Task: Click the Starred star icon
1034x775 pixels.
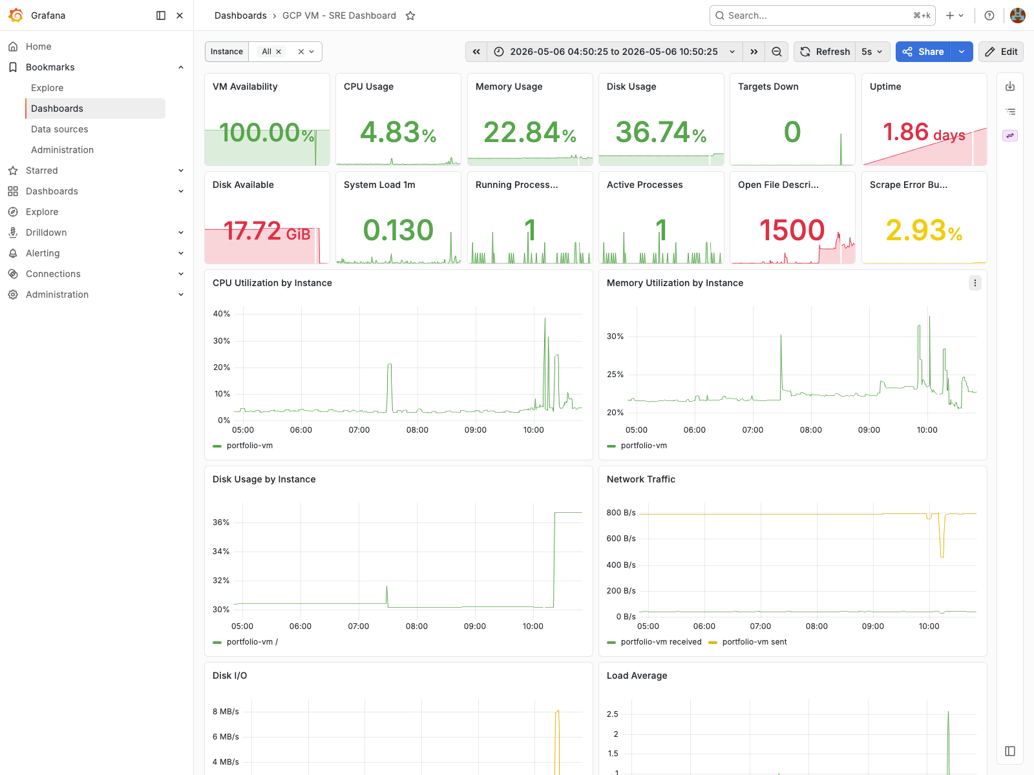Action: pyautogui.click(x=13, y=170)
